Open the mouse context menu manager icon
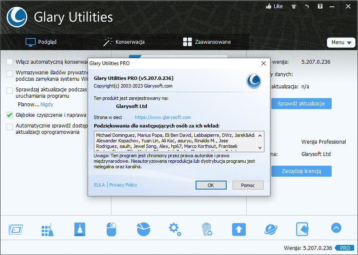 pyautogui.click(x=111, y=229)
